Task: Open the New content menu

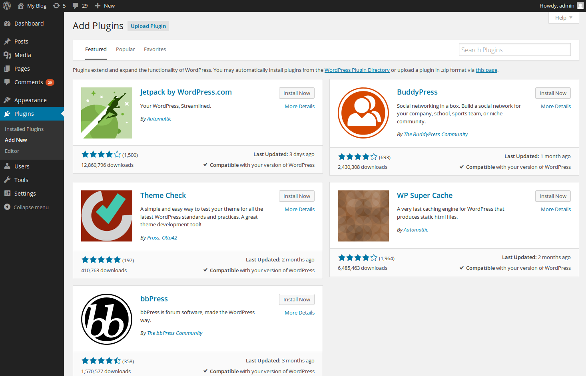Action: click(105, 6)
